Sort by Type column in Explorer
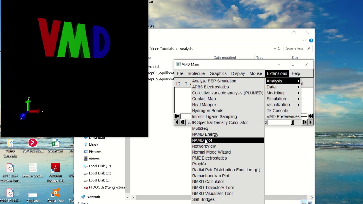This screenshot has height=204, width=363. coord(260,58)
